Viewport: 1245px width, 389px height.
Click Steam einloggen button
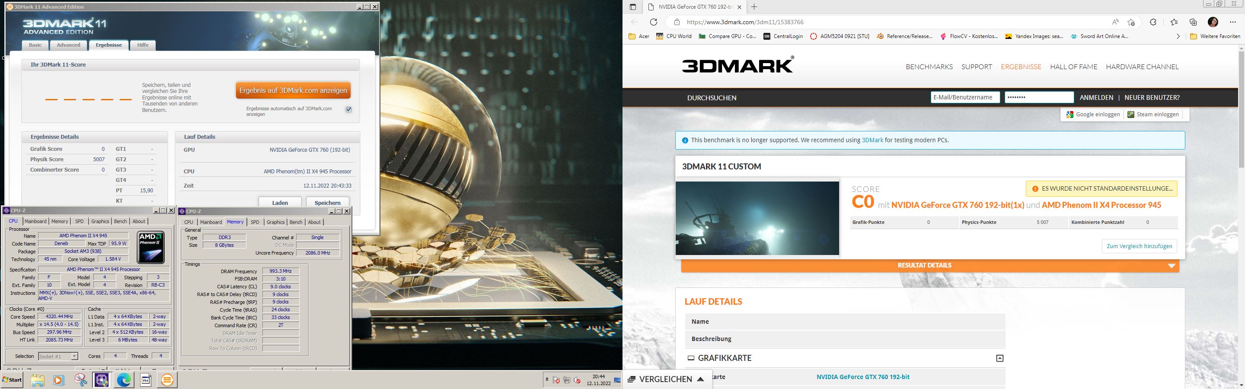click(x=1152, y=115)
